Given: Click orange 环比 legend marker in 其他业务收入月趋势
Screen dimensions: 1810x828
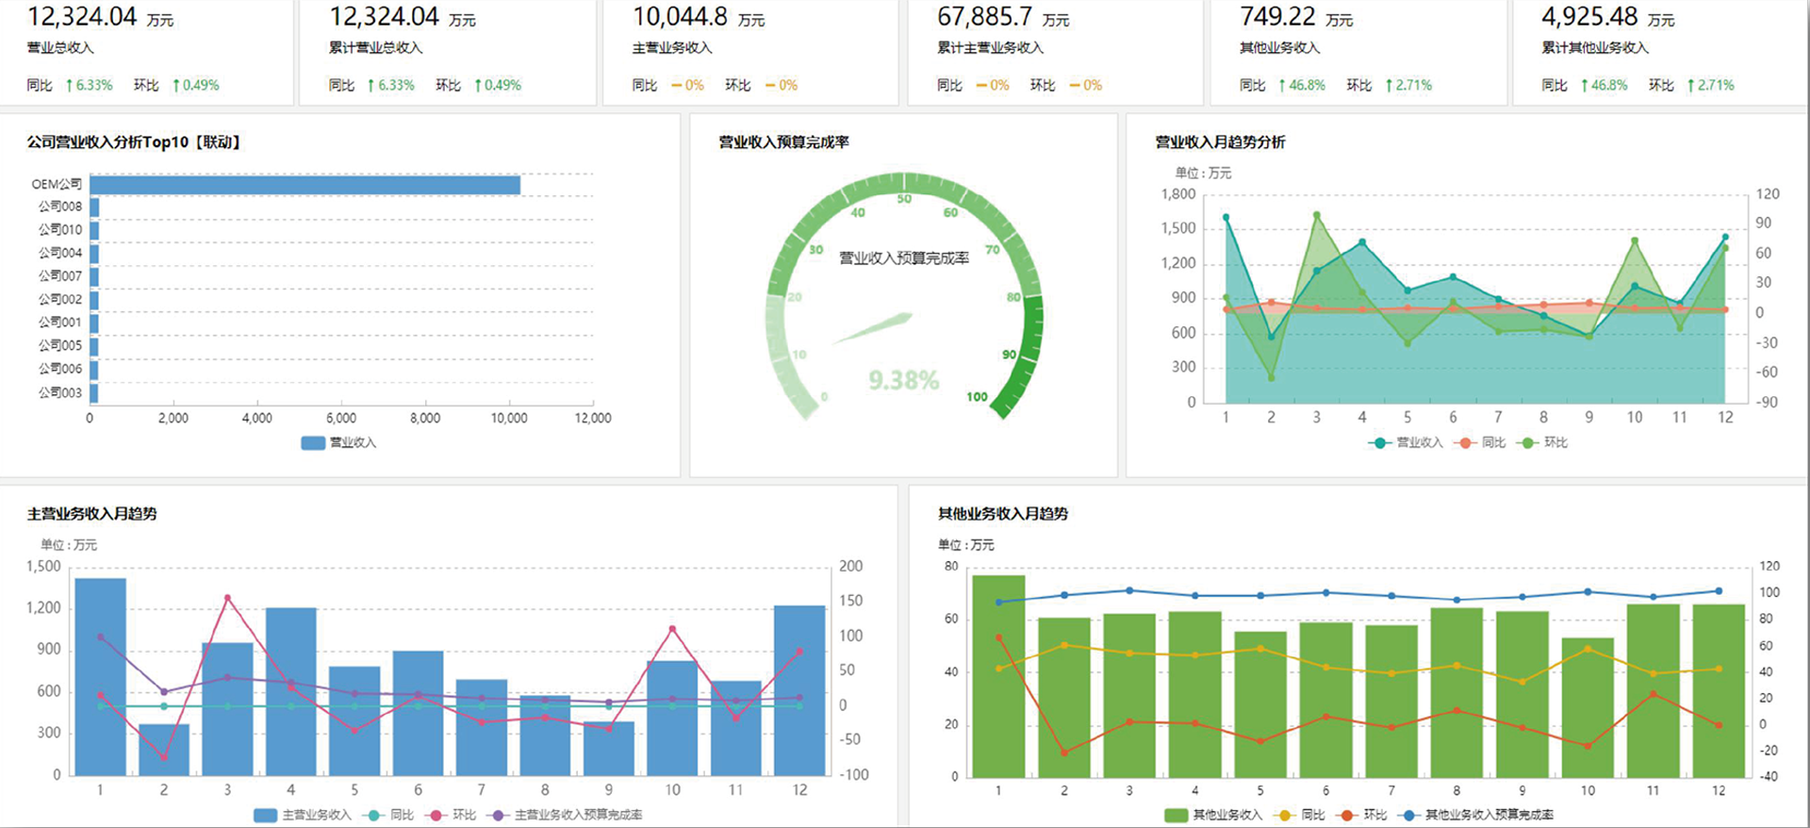Looking at the screenshot, I should pyautogui.click(x=1347, y=815).
